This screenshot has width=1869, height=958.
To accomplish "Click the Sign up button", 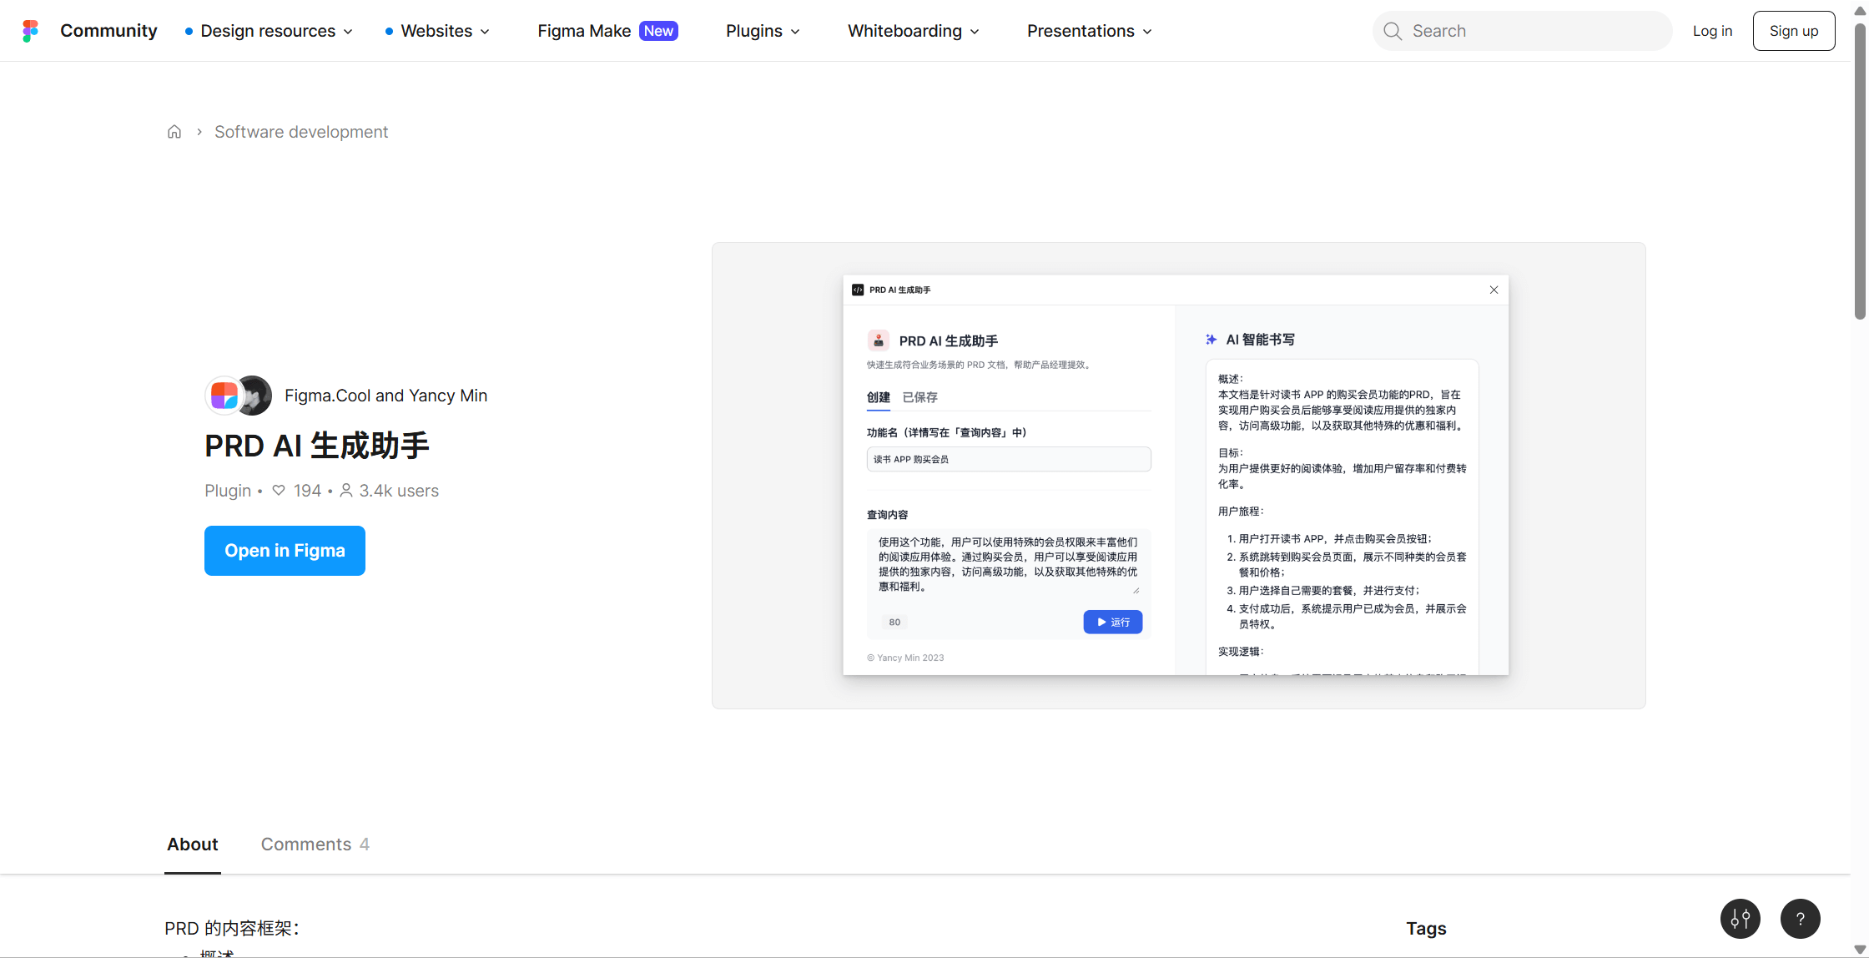I will click(1793, 31).
